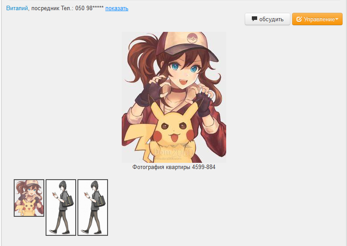Click the edit pencil icon on Управление
347x246 pixels.
pyautogui.click(x=299, y=19)
